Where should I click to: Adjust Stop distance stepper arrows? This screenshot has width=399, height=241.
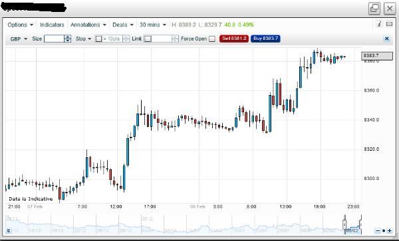point(126,39)
